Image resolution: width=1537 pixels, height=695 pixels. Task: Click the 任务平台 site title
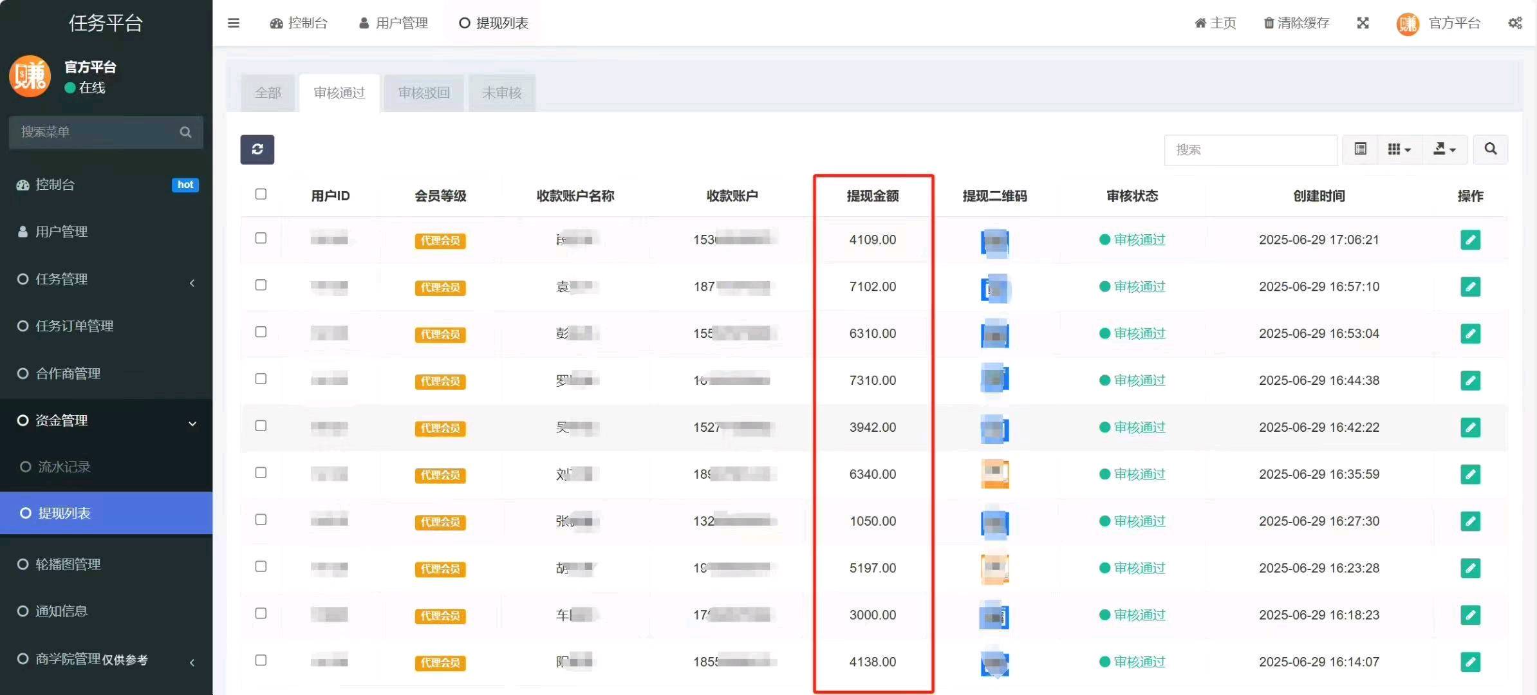point(106,23)
